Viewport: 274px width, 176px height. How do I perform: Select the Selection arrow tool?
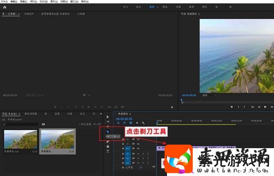[108, 117]
